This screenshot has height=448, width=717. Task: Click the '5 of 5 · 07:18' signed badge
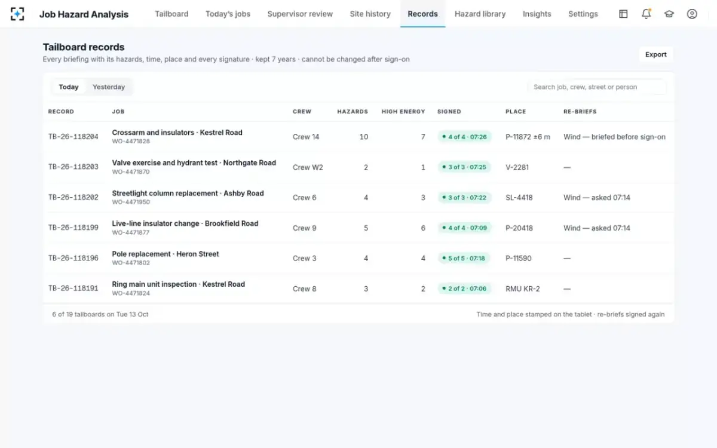click(x=464, y=259)
